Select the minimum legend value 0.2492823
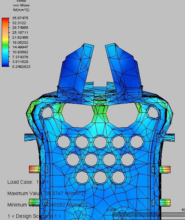Image resolution: width=185 pixels, height=220 pixels. pos(21,67)
